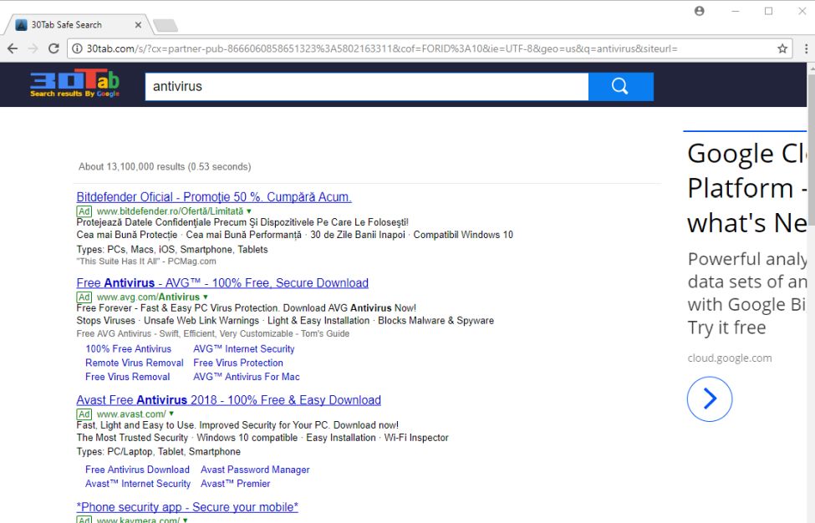Click the browser back arrow

coord(13,48)
